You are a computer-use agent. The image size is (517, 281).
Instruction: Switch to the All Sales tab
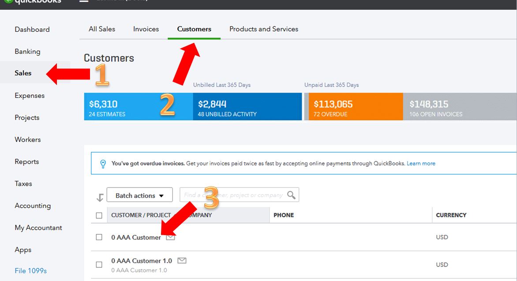coord(102,29)
